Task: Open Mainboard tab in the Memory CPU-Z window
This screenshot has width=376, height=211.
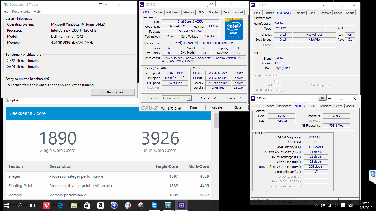Action: tap(284, 106)
